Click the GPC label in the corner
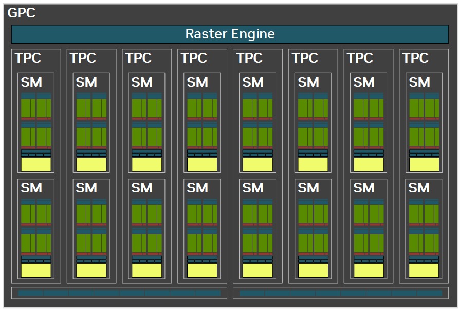Viewport: 459px width, 309px height. 22,13
